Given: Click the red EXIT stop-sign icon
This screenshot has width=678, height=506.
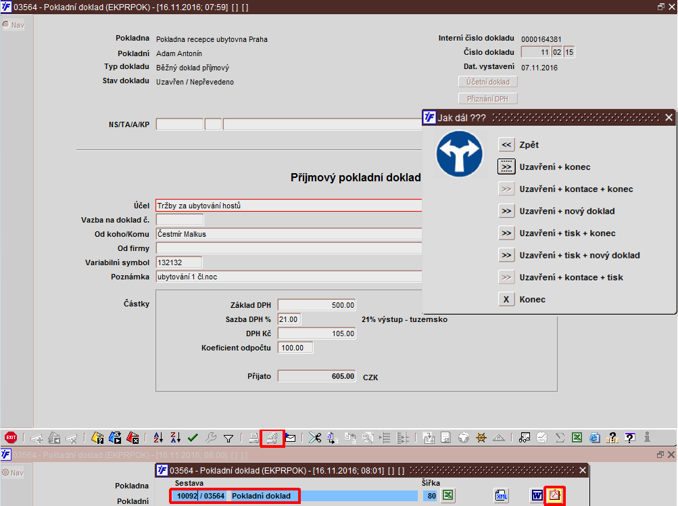Looking at the screenshot, I should pos(11,438).
